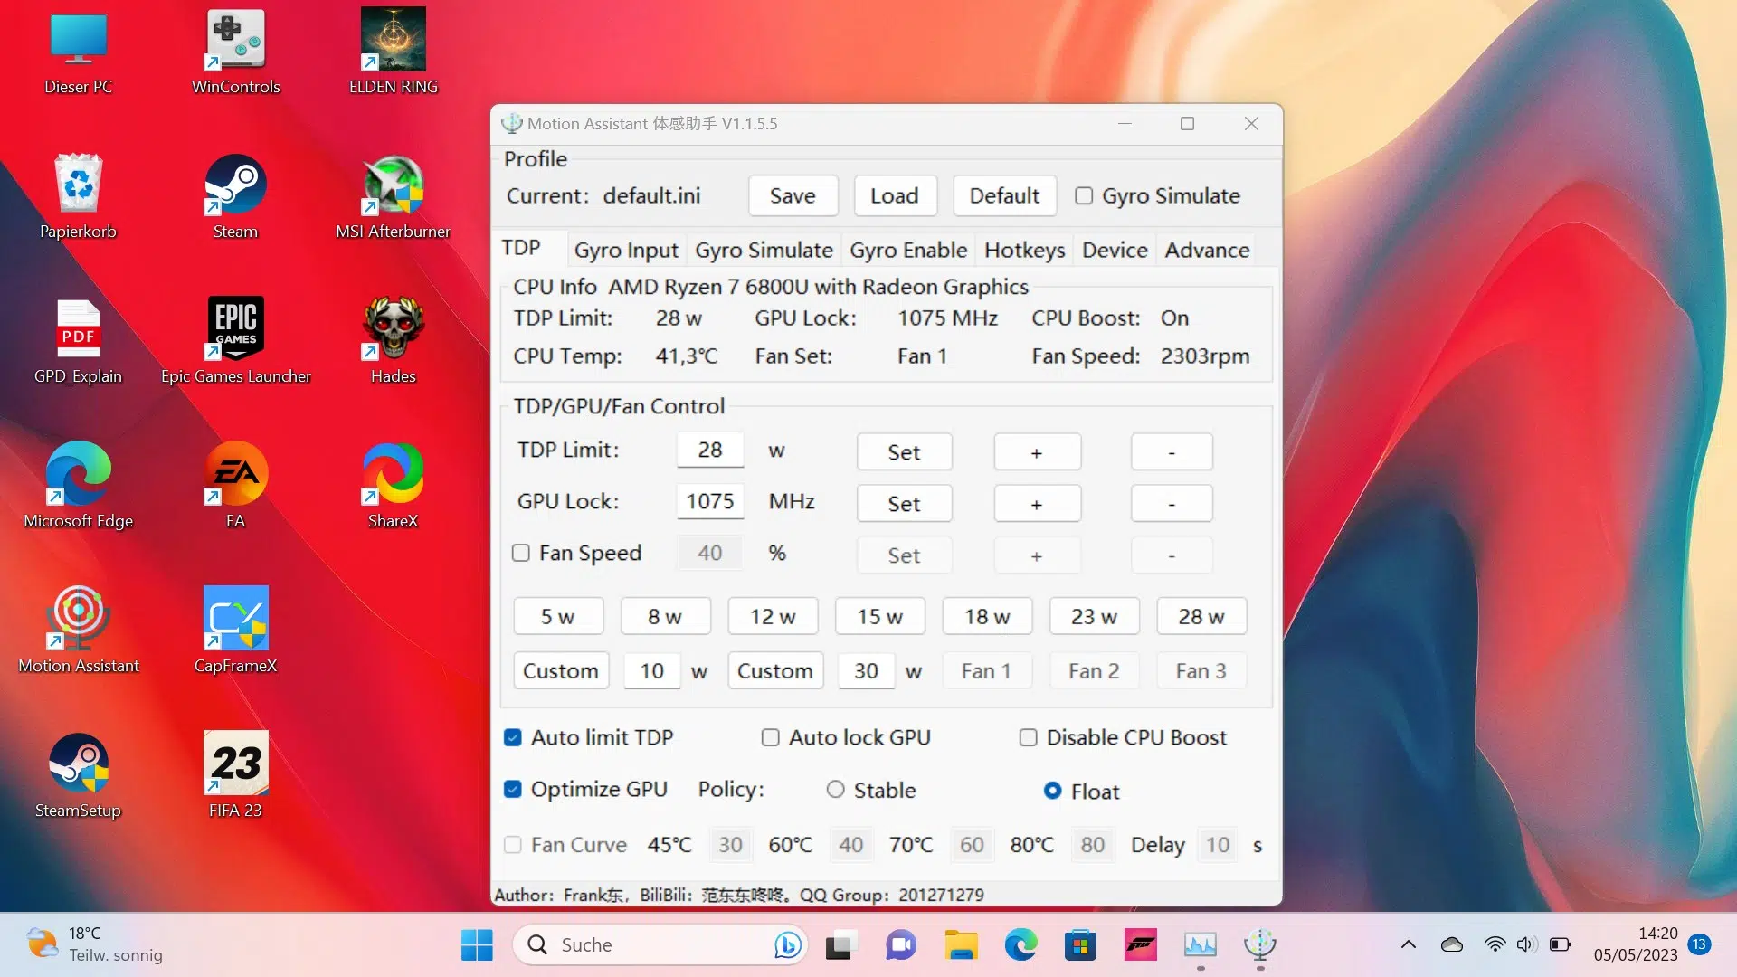
Task: Enable the Gyro Simulate checkbox in Profile
Action: point(1084,196)
